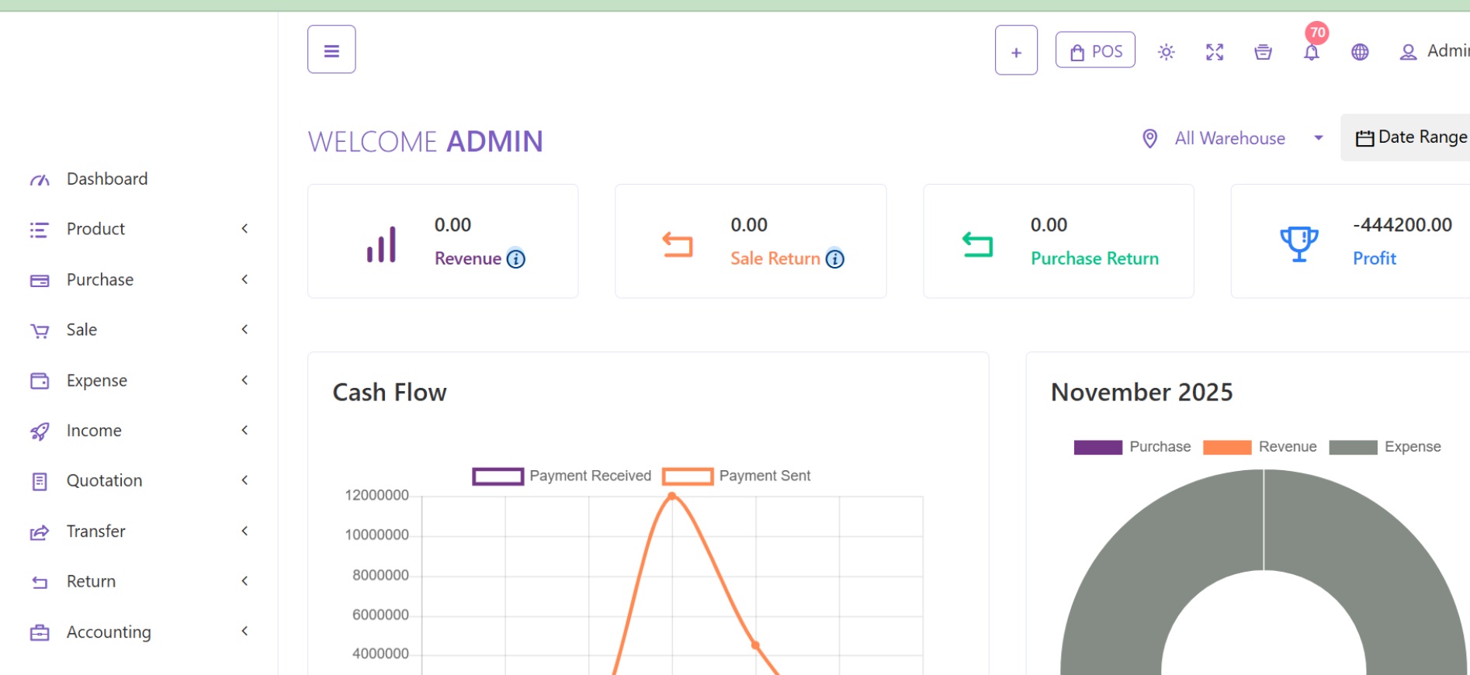Expand Income submenu chevron
This screenshot has height=675, width=1470.
(244, 430)
